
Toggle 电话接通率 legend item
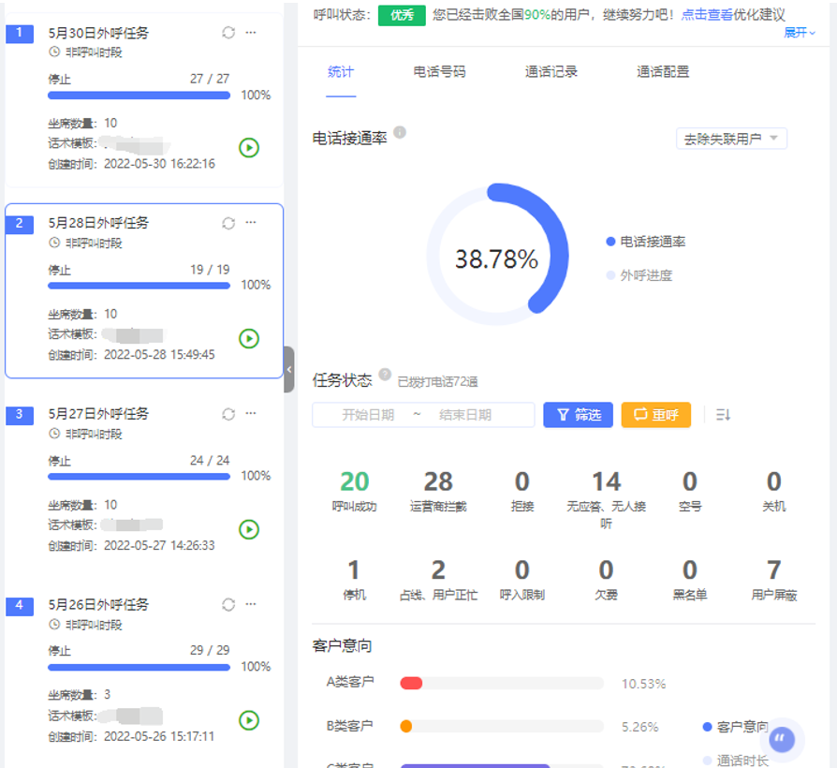tap(646, 242)
